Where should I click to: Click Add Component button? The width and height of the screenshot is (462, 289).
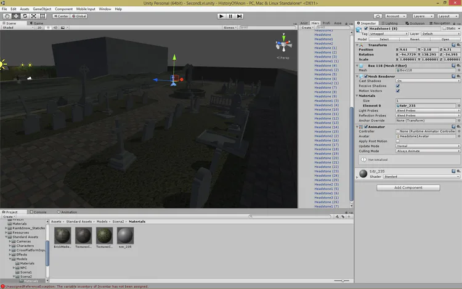click(408, 188)
